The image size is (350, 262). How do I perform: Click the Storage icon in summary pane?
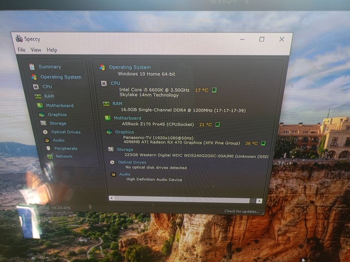point(111,149)
